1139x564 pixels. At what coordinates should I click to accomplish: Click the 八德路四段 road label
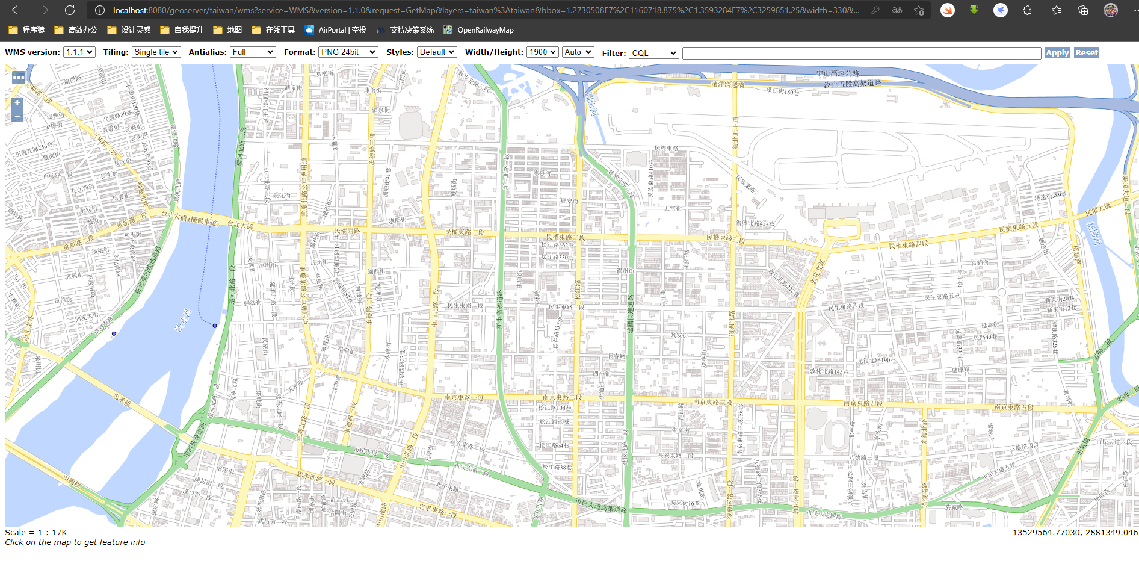tap(1024, 447)
